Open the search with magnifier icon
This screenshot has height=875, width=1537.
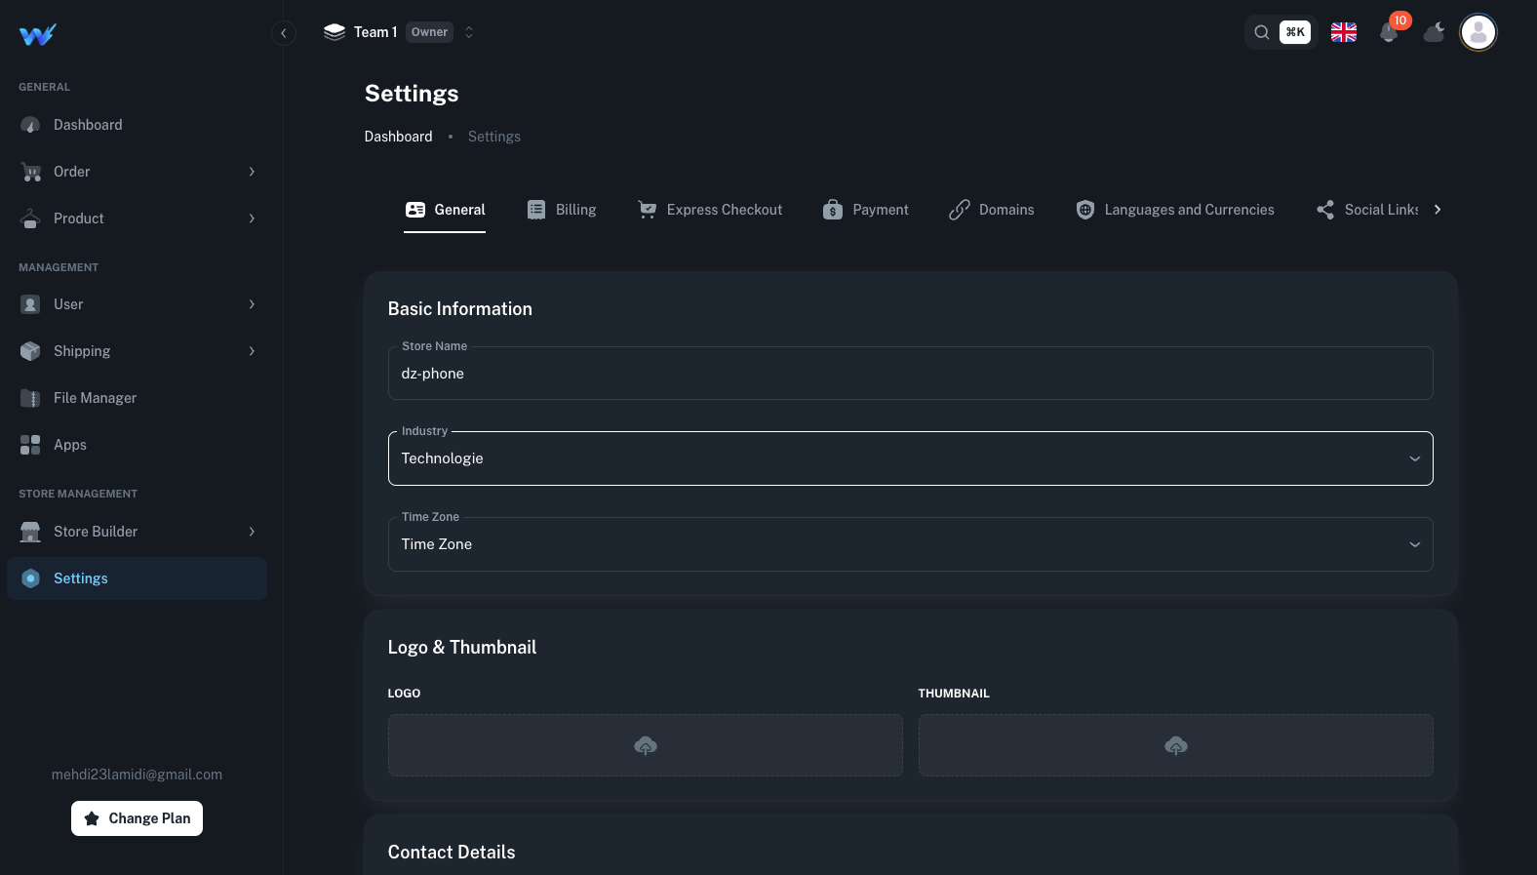(1262, 32)
